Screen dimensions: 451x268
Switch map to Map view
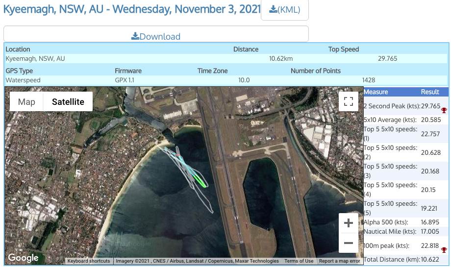tap(26, 102)
